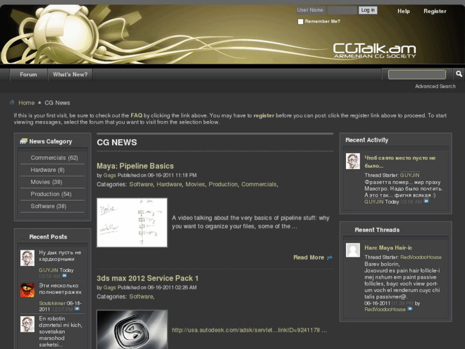Screen dimensions: 465x349
Task: Focus the password input field
Action: coord(342,10)
